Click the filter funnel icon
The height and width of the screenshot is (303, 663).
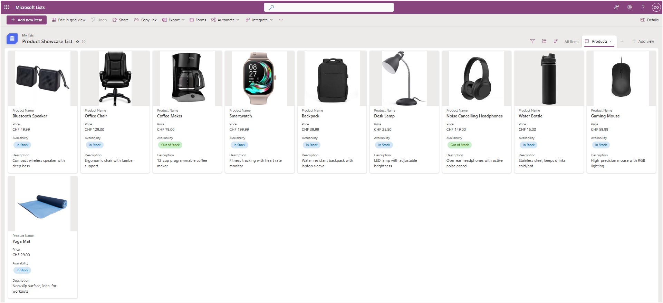click(x=532, y=41)
